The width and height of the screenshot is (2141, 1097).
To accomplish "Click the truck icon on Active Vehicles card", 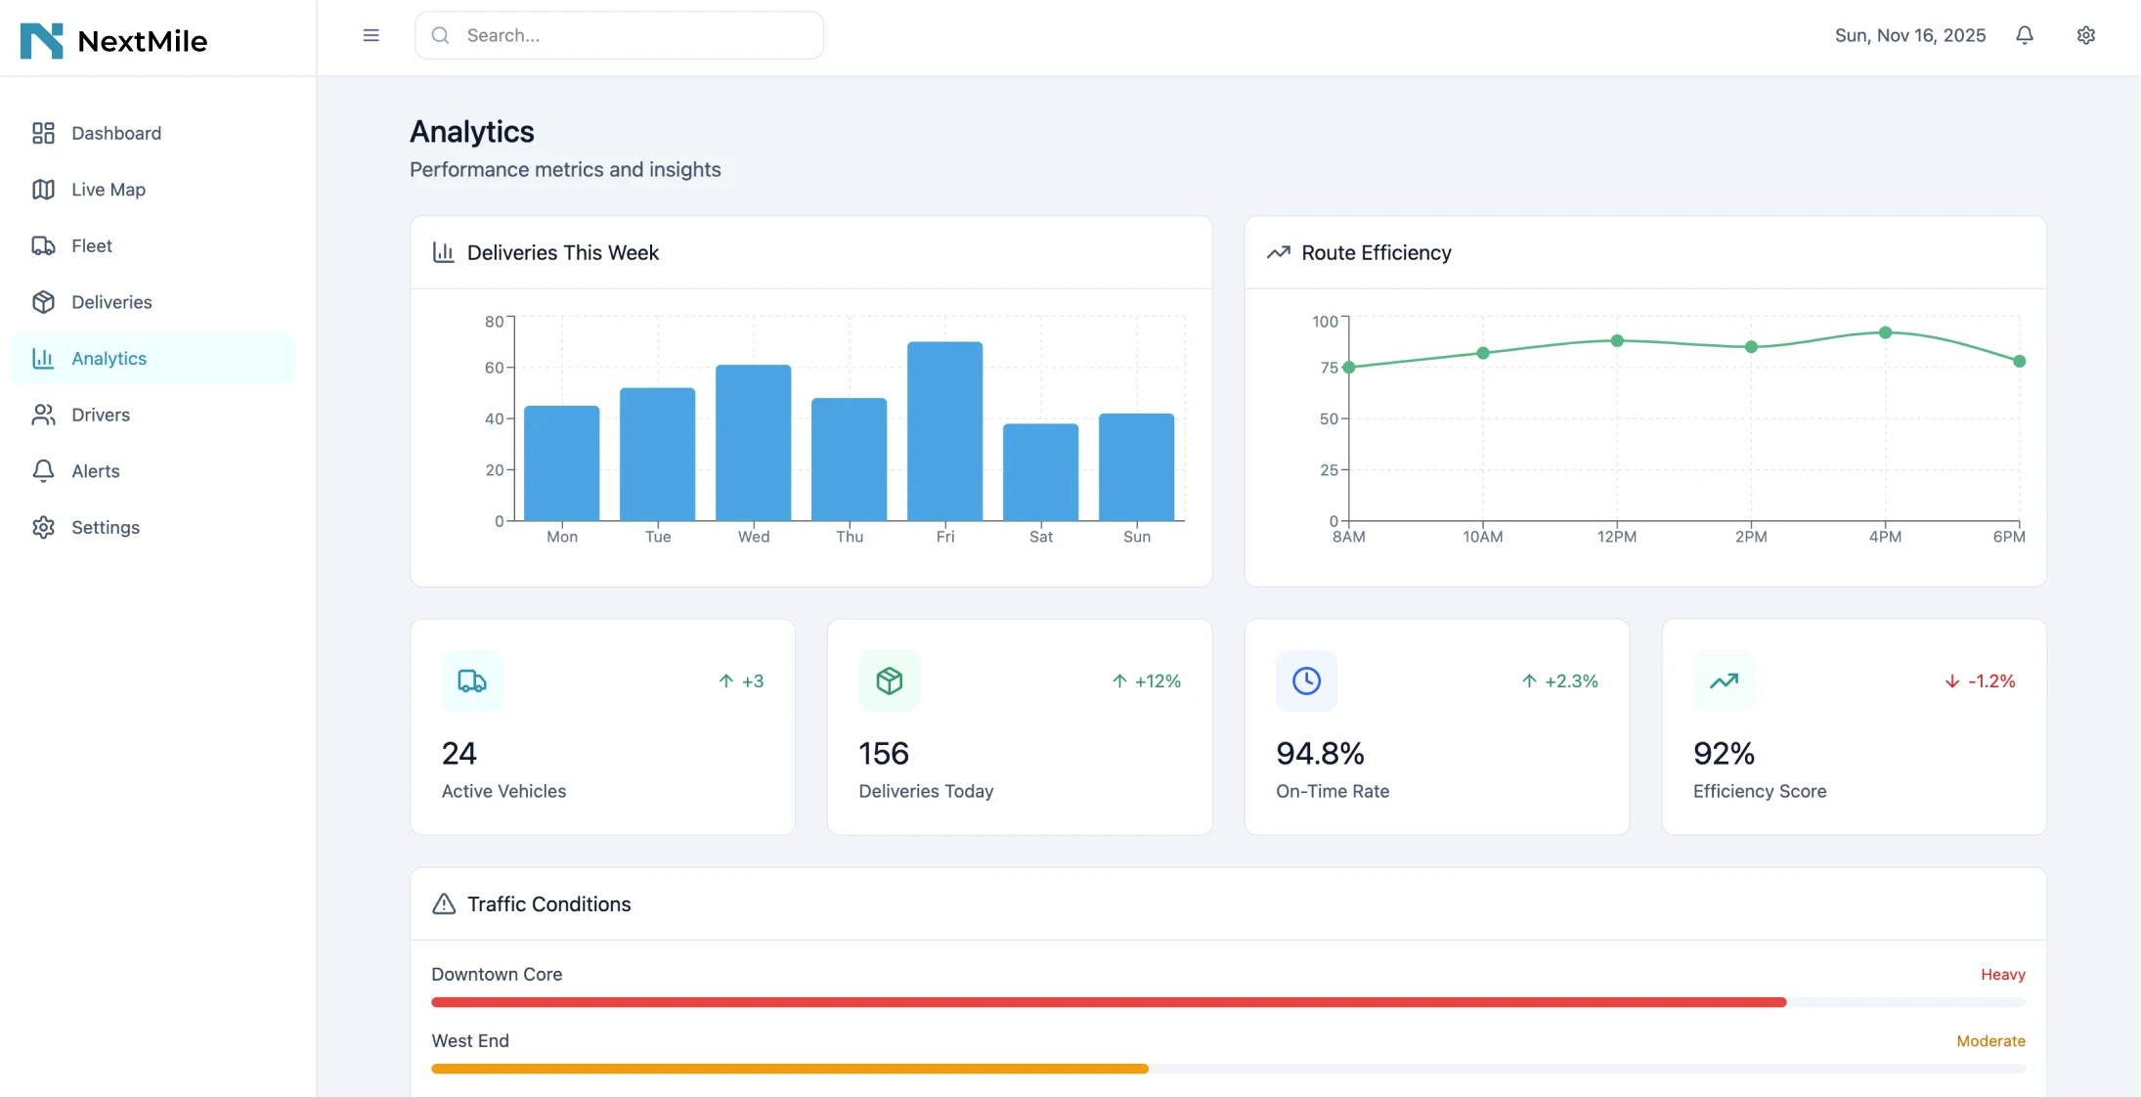I will 472,680.
